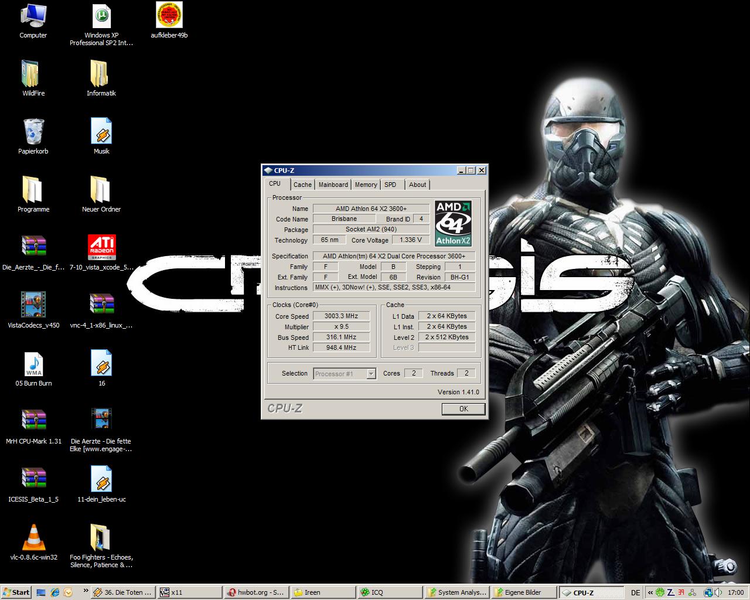750x600 pixels.
Task: Select the Foo Fighters - Echoes folder
Action: click(x=101, y=547)
